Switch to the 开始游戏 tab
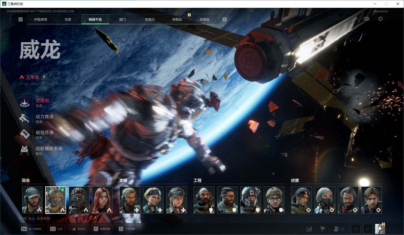The height and width of the screenshot is (235, 404). click(x=41, y=19)
